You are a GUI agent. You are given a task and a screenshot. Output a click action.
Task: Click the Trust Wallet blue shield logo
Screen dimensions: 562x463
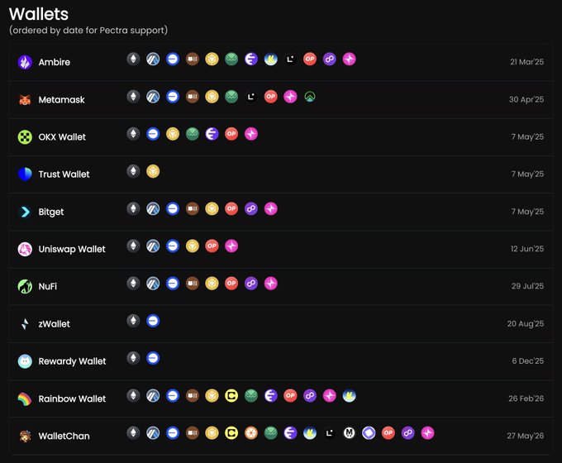tap(25, 174)
